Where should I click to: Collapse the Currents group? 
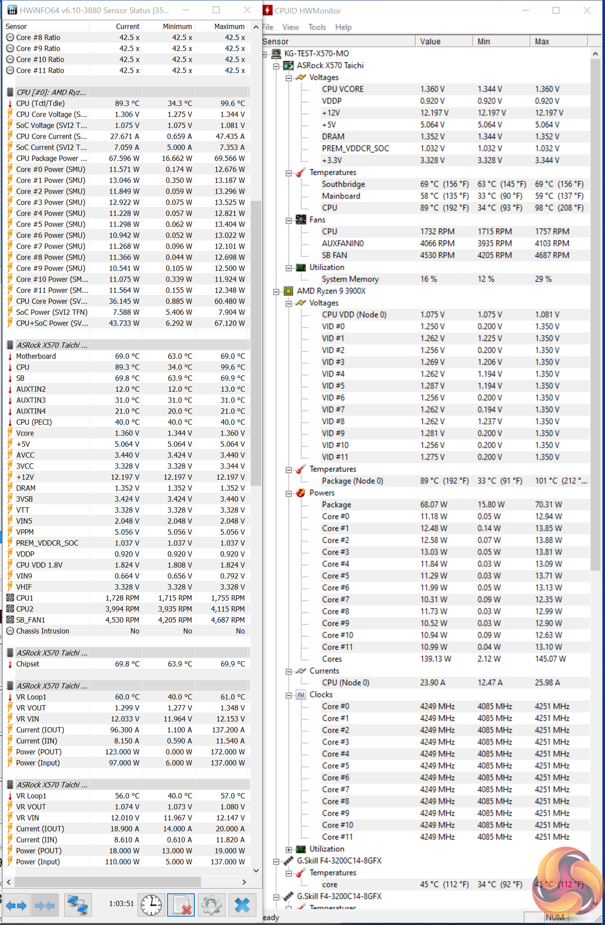click(x=289, y=671)
